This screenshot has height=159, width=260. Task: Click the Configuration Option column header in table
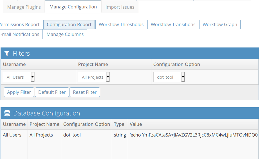coord(86,124)
